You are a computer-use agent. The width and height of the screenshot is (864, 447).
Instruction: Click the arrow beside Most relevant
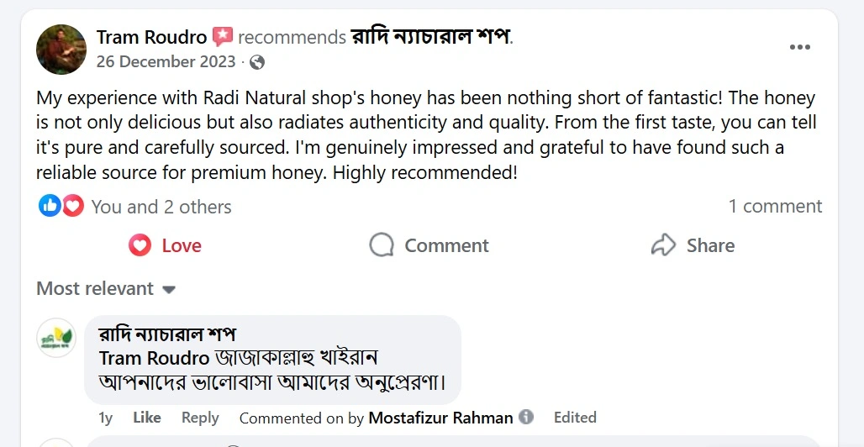pyautogui.click(x=169, y=290)
